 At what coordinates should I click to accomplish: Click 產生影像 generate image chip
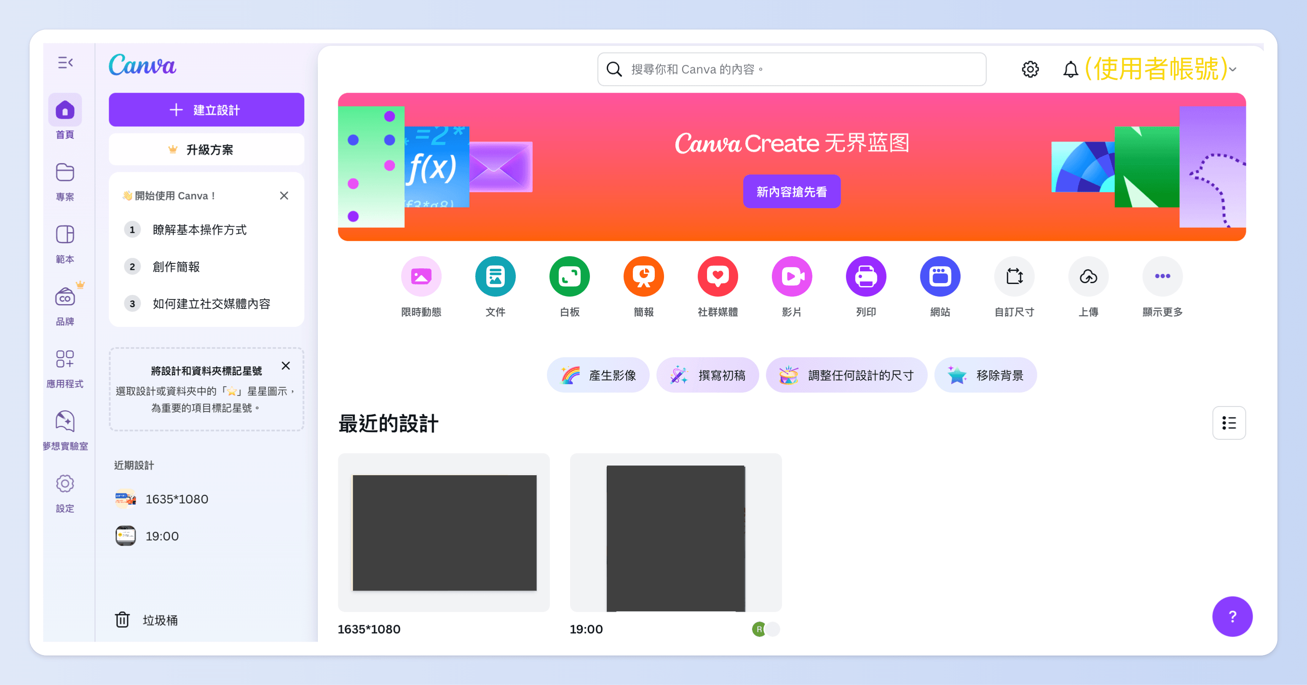click(598, 375)
